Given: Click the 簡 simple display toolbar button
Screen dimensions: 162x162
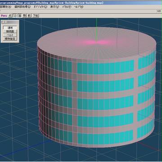Looking at the screenshot, I should click(24, 16).
